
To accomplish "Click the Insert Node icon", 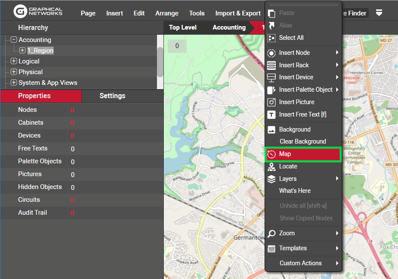I will click(x=271, y=53).
